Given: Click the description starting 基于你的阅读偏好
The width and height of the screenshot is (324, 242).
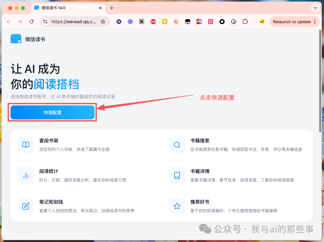Looking at the screenshot, I should [234, 211].
